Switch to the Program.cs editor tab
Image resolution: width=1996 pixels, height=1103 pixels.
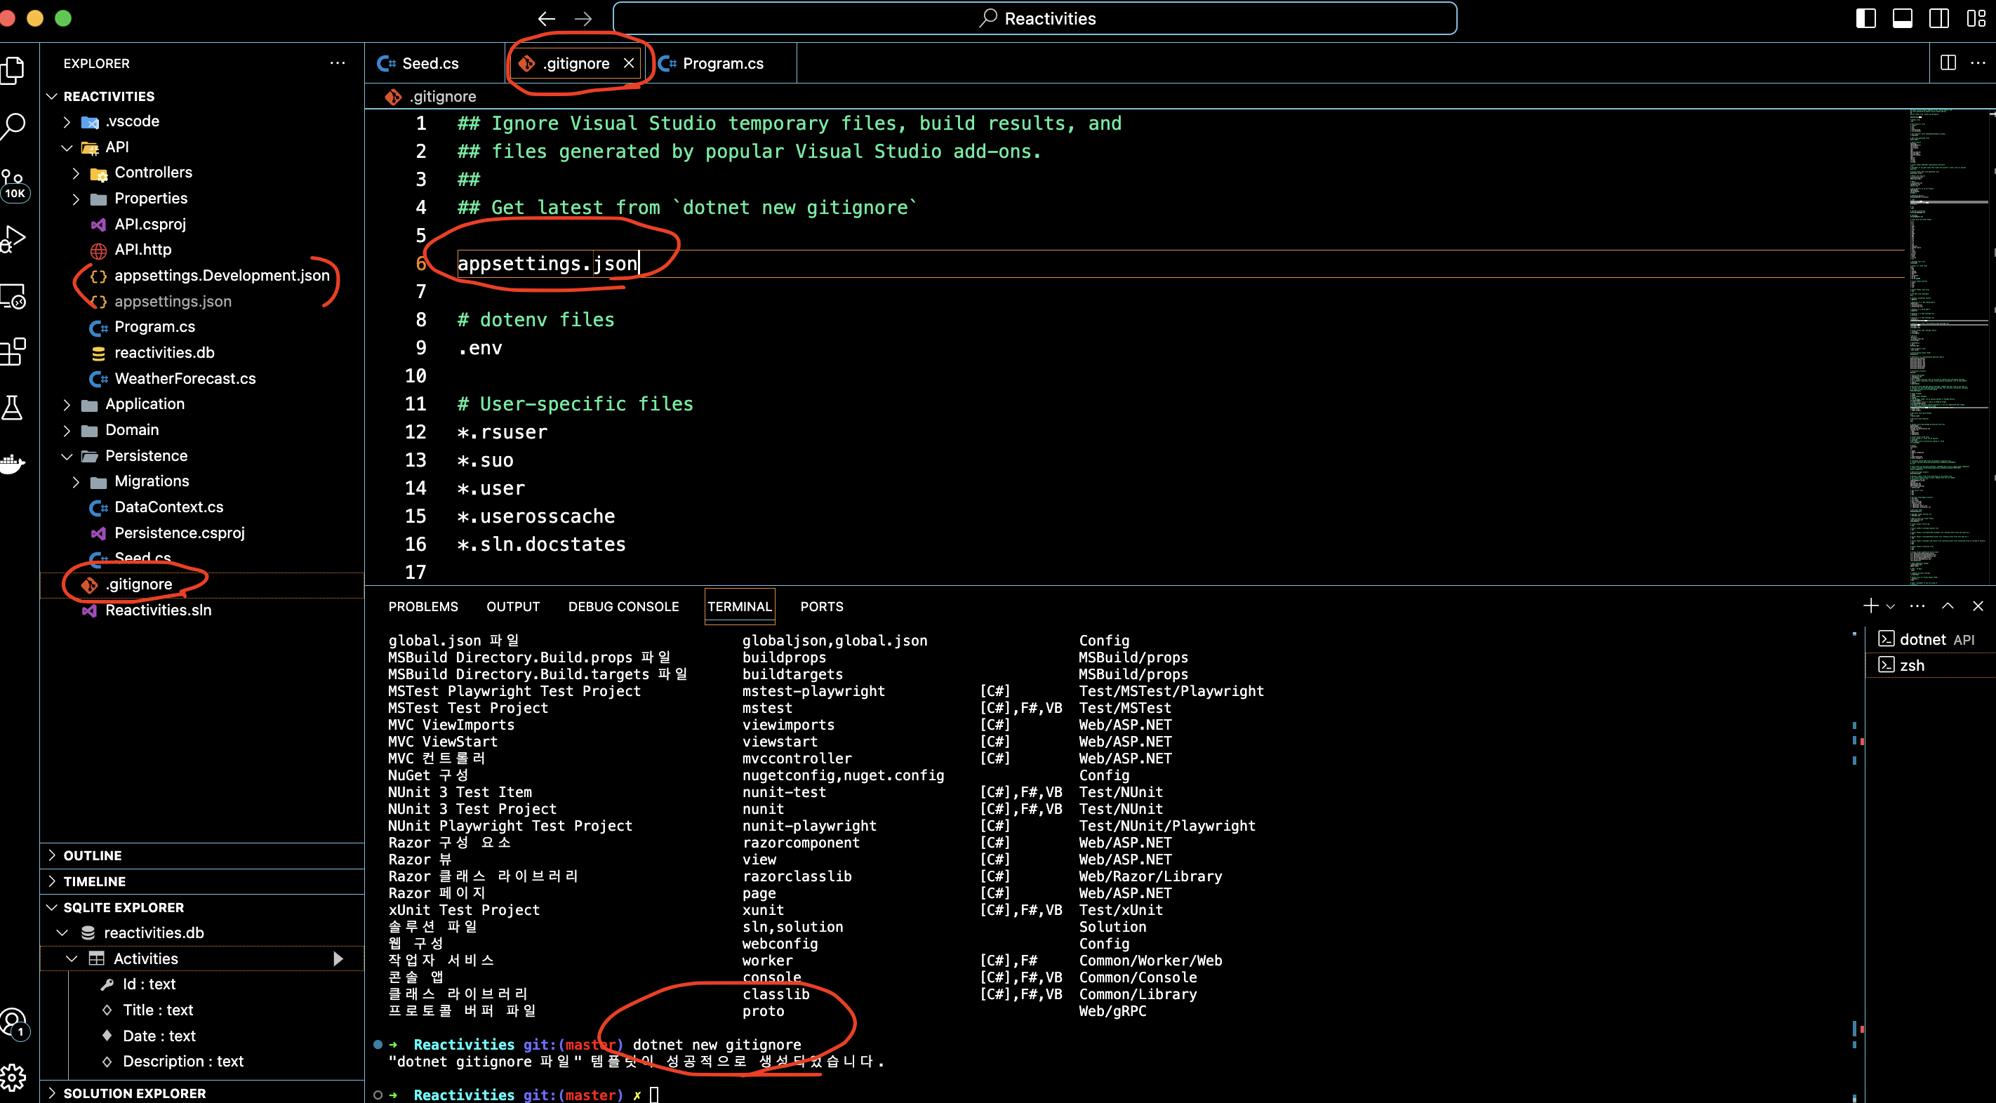(722, 64)
